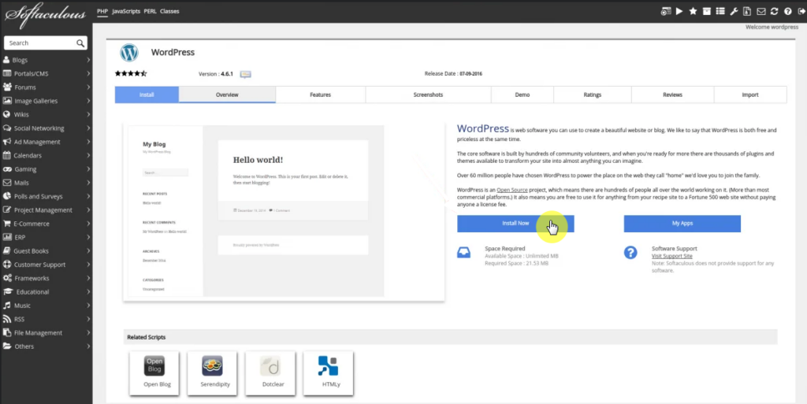Open the Demo tab
Image resolution: width=807 pixels, height=404 pixels.
pos(523,95)
